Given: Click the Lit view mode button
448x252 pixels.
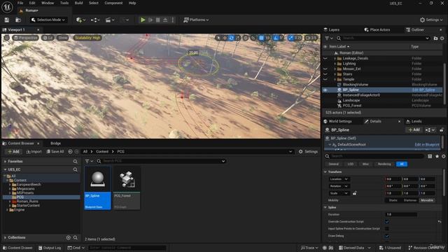Looking at the screenshot, I should pyautogui.click(x=48, y=38).
